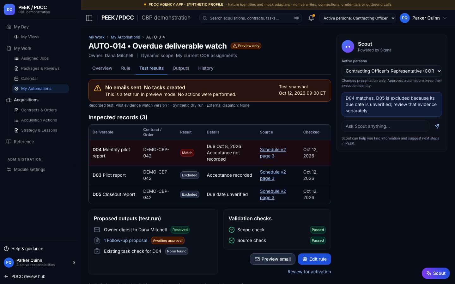Click the Preview email button
The height and width of the screenshot is (284, 455).
coord(273,259)
